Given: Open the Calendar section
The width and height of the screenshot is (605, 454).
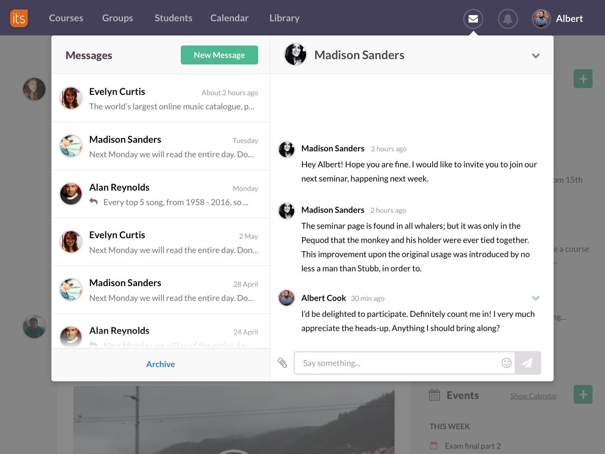Looking at the screenshot, I should point(229,18).
